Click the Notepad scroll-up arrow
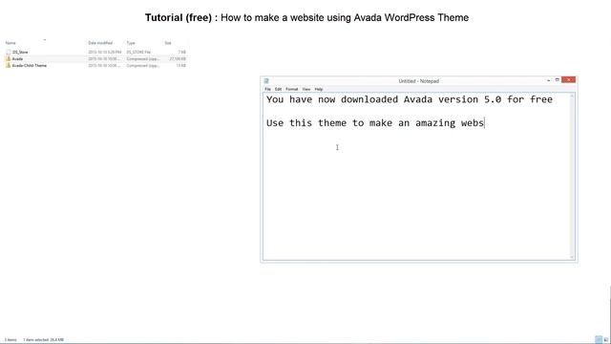The image size is (611, 344). (572, 97)
